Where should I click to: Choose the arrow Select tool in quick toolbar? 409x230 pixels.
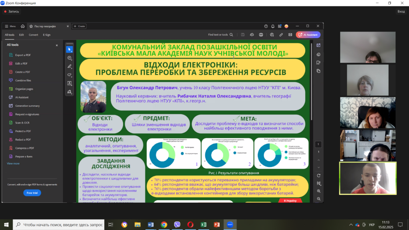[x=69, y=49]
